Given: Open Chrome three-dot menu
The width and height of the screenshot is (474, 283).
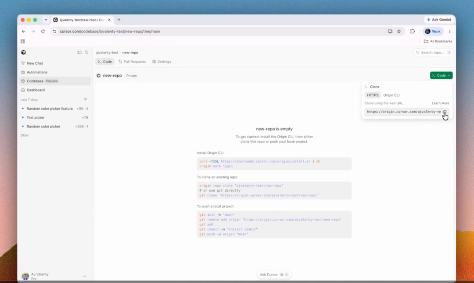Looking at the screenshot, I should 450,31.
